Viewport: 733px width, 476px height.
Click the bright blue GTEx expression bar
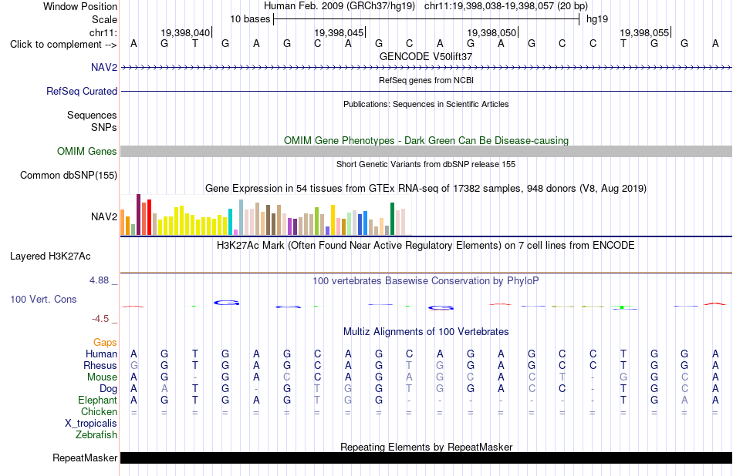(365, 223)
